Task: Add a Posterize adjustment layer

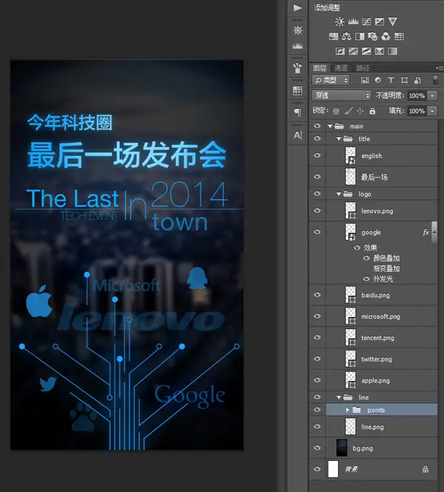Action: pos(353,51)
